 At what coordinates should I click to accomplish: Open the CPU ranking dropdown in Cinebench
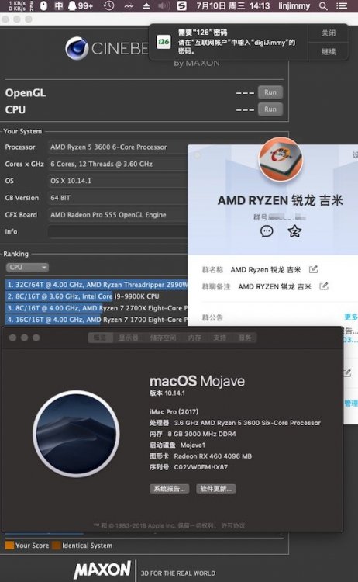[x=27, y=267]
